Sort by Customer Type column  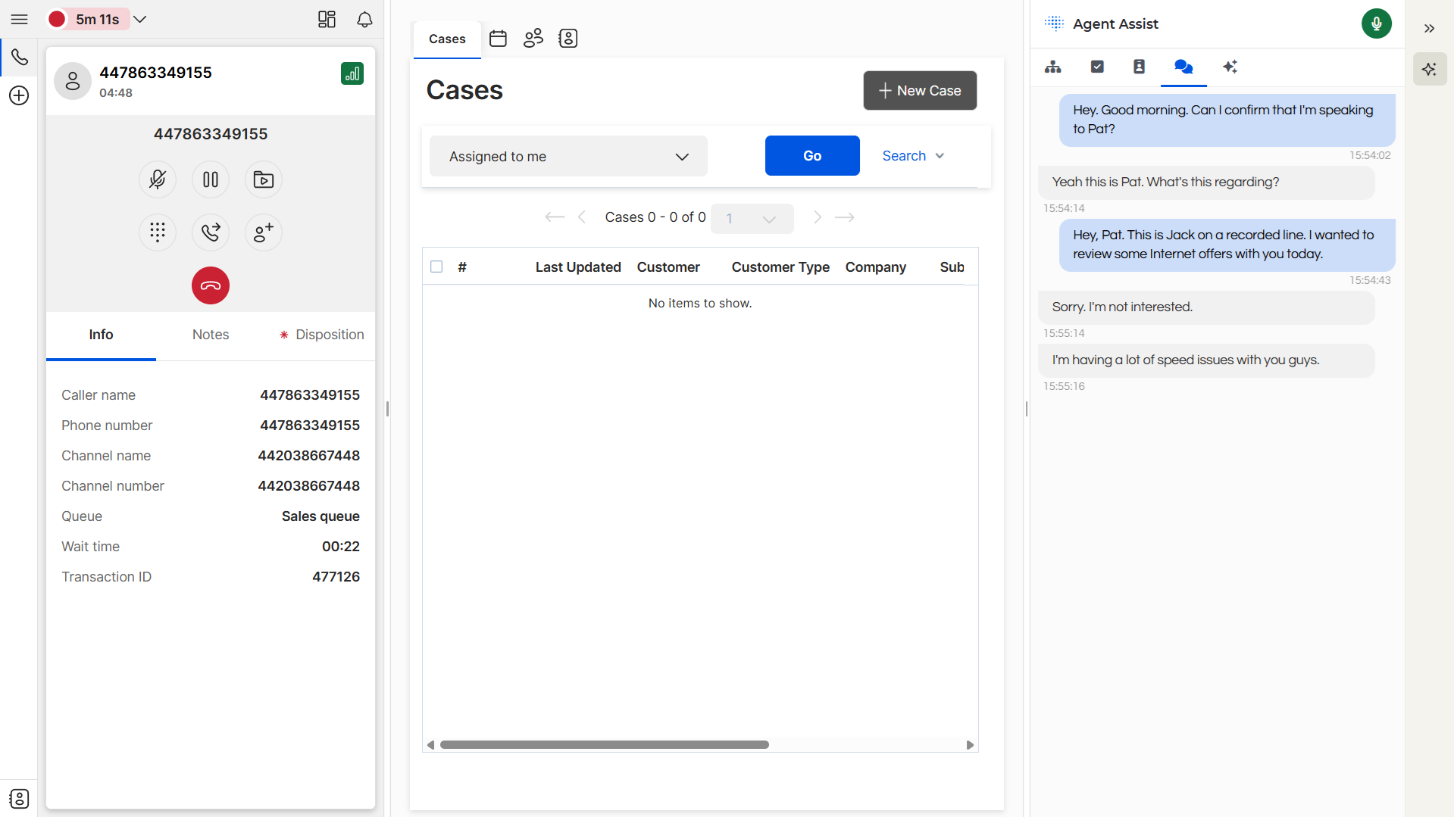coord(780,267)
